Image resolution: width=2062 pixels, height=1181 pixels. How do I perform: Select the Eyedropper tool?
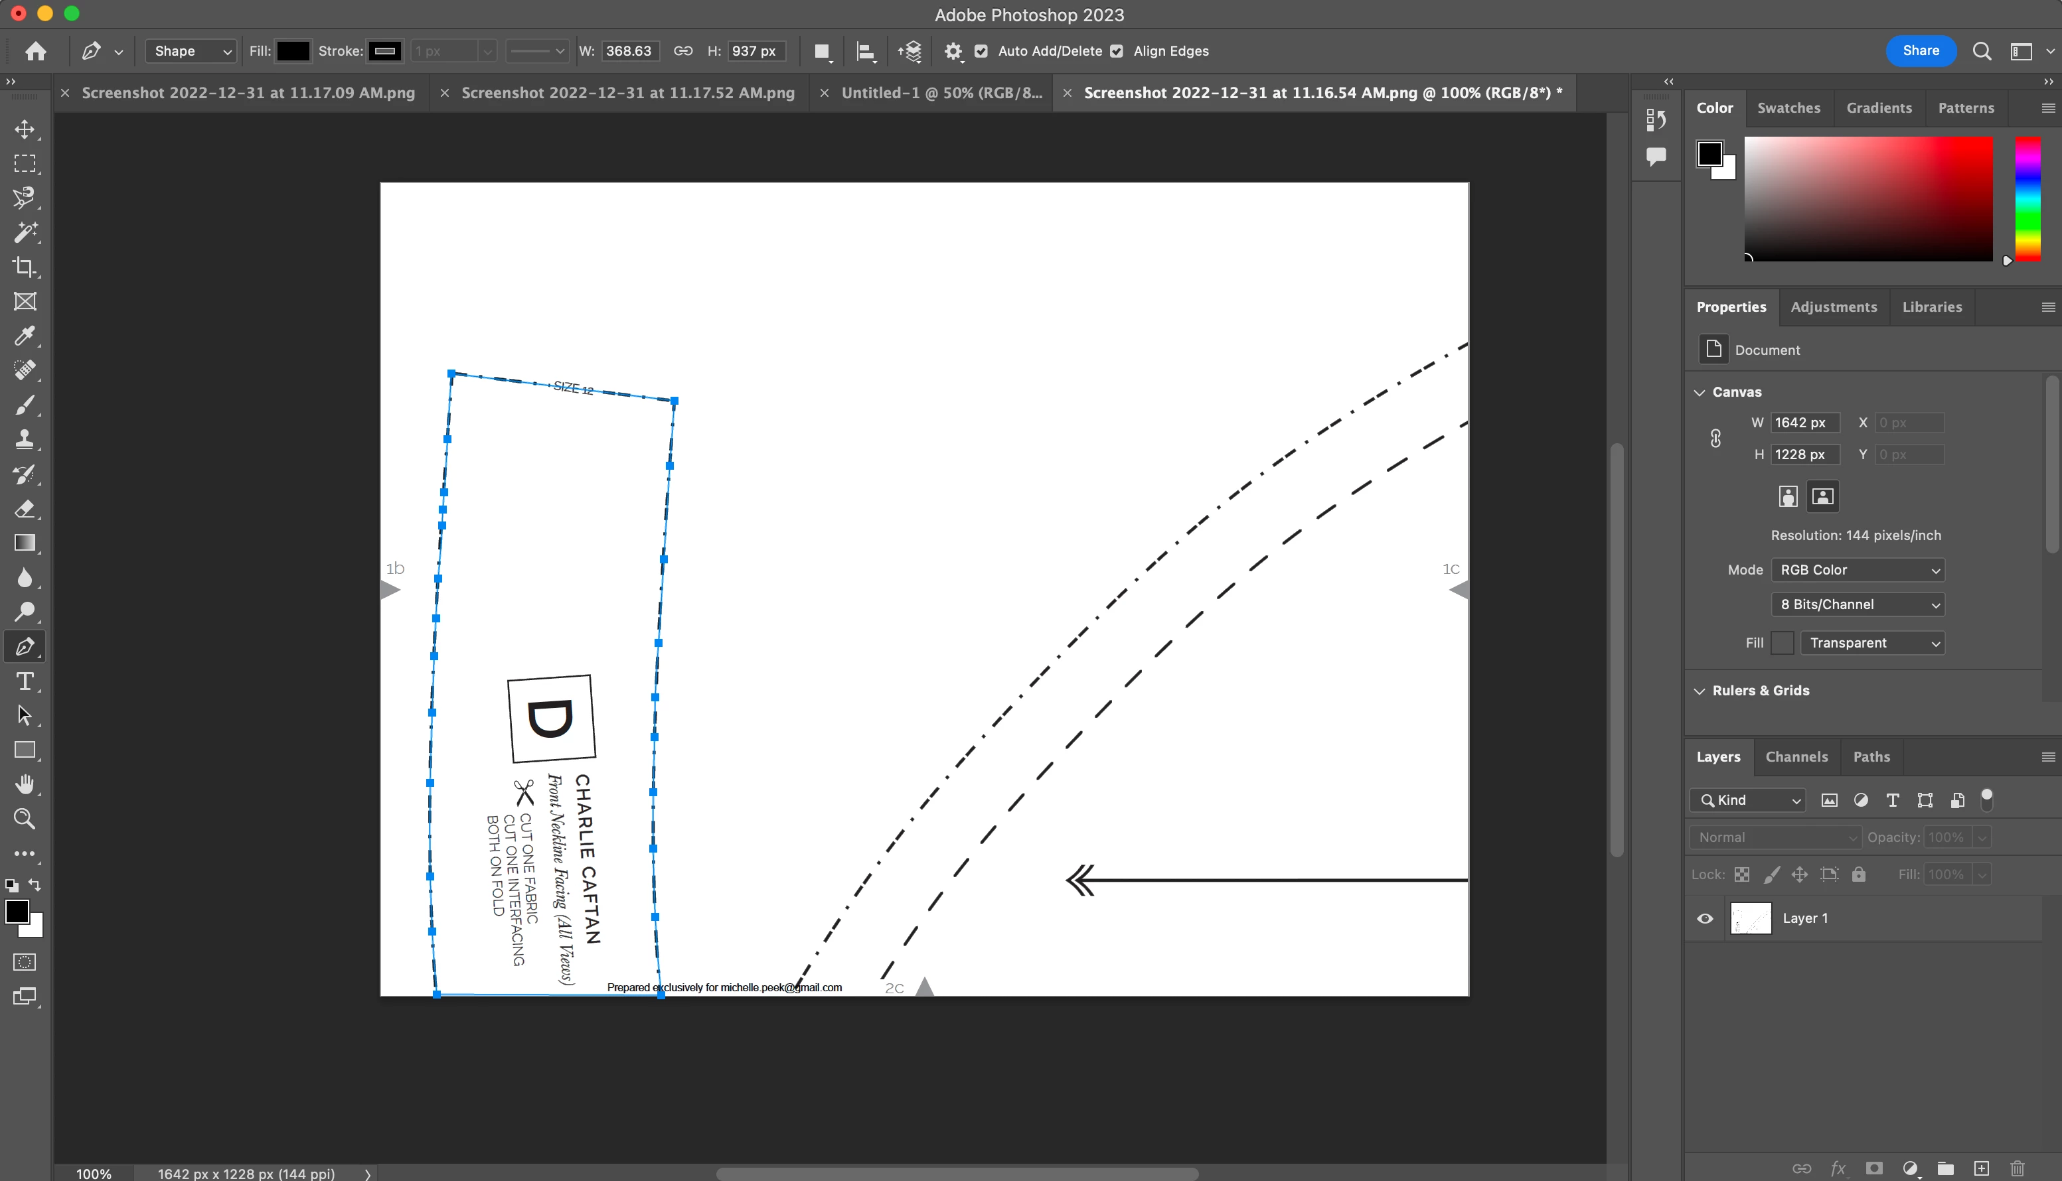[x=25, y=336]
